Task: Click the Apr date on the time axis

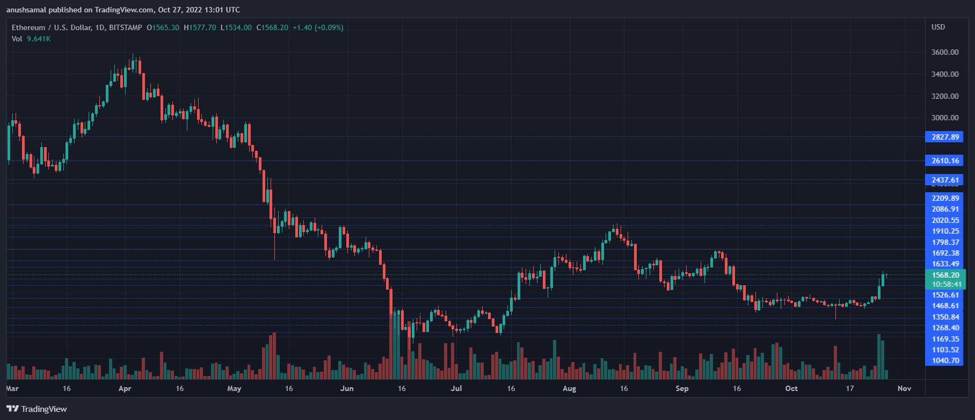Action: [125, 388]
